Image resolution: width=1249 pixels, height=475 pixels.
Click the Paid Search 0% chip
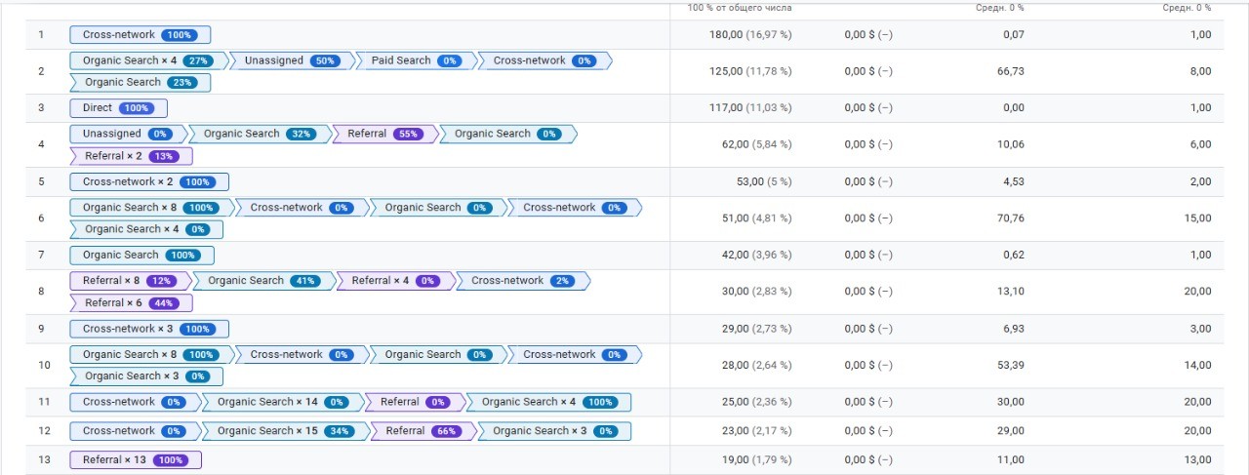pyautogui.click(x=416, y=60)
